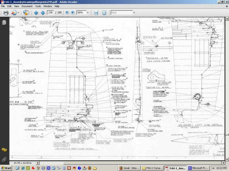This screenshot has height=171, width=229.
Task: Switch to the Gmail - Inbox taskbar window
Action: 130,168
